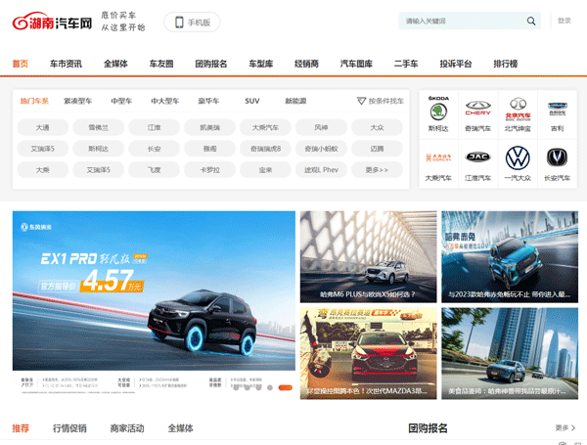
Task: Open the 哈弗神兽 skyscraper article thumbnail
Action: click(x=510, y=354)
